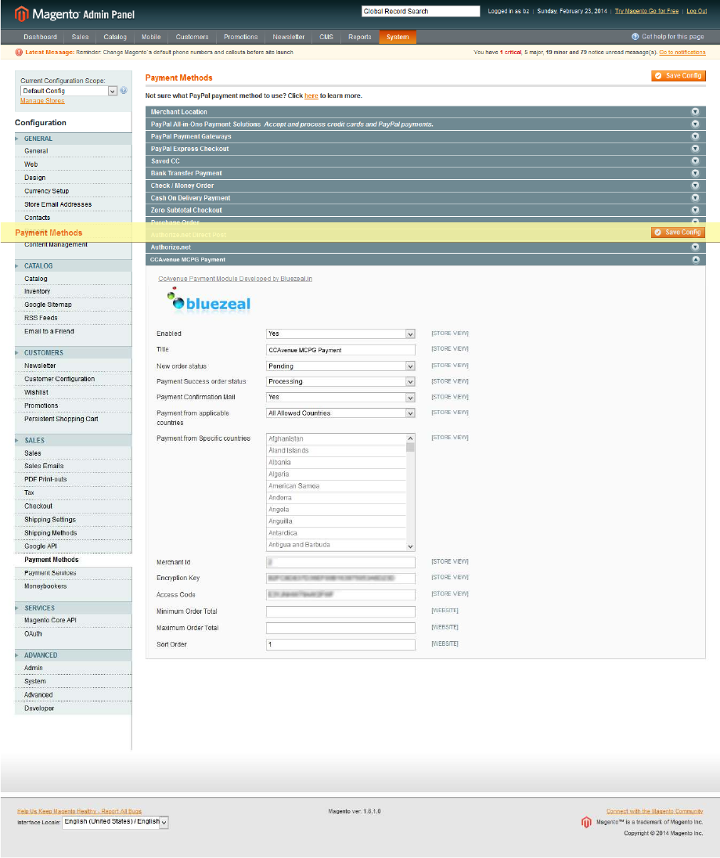The width and height of the screenshot is (720, 858).
Task: Click Try Magento Go for Free link
Action: click(646, 11)
